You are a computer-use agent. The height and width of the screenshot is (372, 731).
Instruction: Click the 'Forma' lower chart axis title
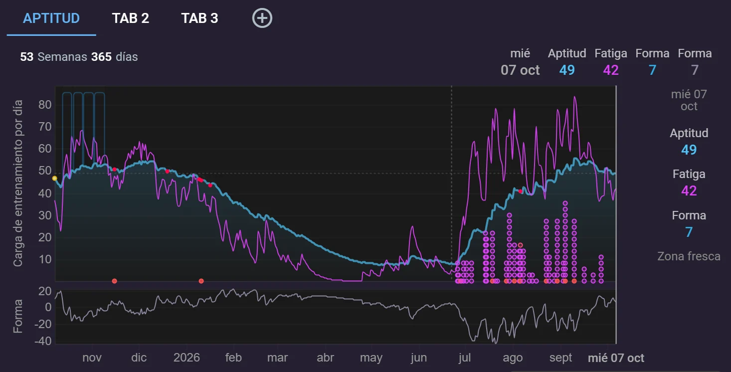click(x=18, y=316)
